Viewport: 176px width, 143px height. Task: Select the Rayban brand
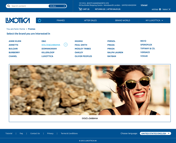pos(112,56)
